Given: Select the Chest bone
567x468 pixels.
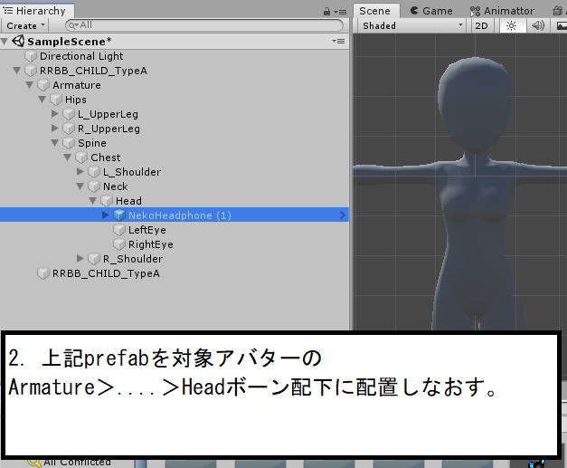Looking at the screenshot, I should coord(106,158).
